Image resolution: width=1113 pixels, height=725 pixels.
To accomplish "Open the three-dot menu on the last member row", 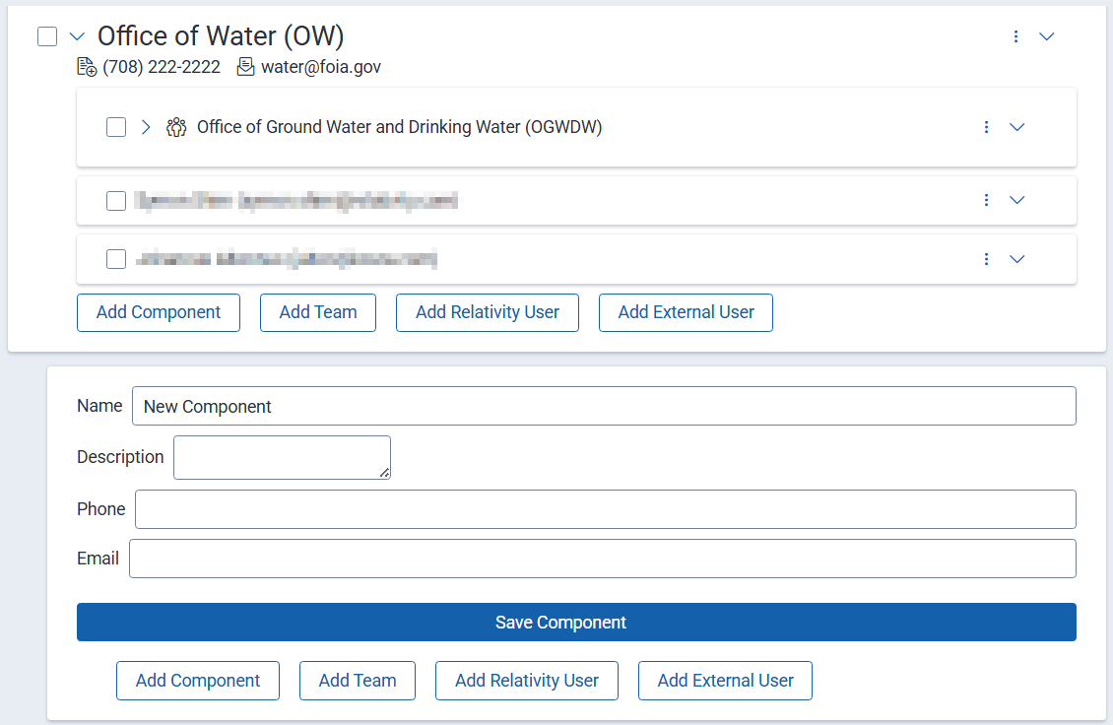I will coord(986,259).
